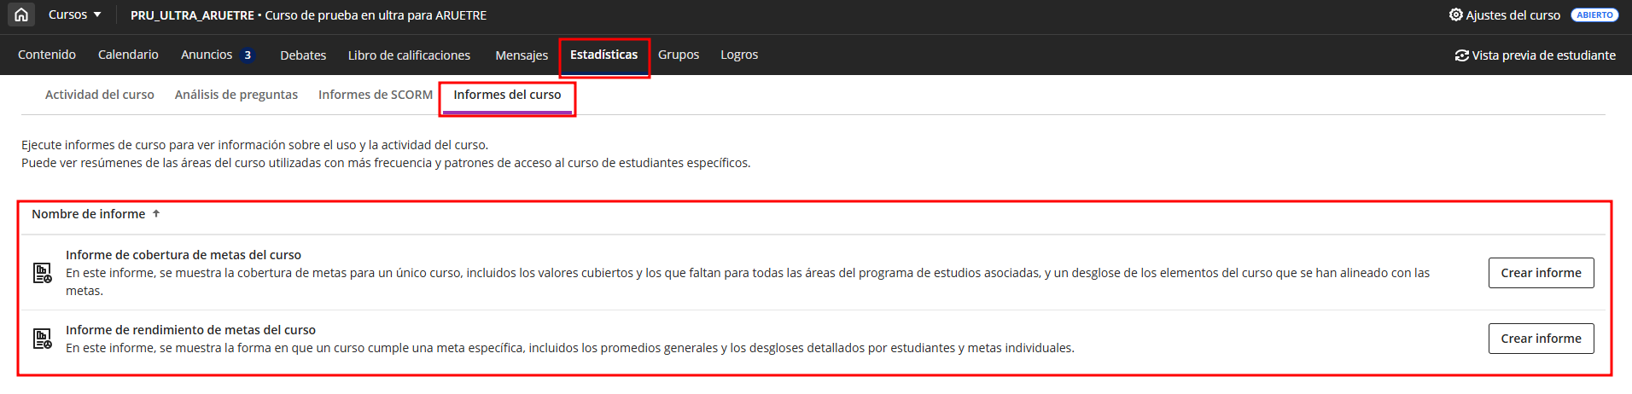Create the rendimiento de metas report

(x=1541, y=339)
